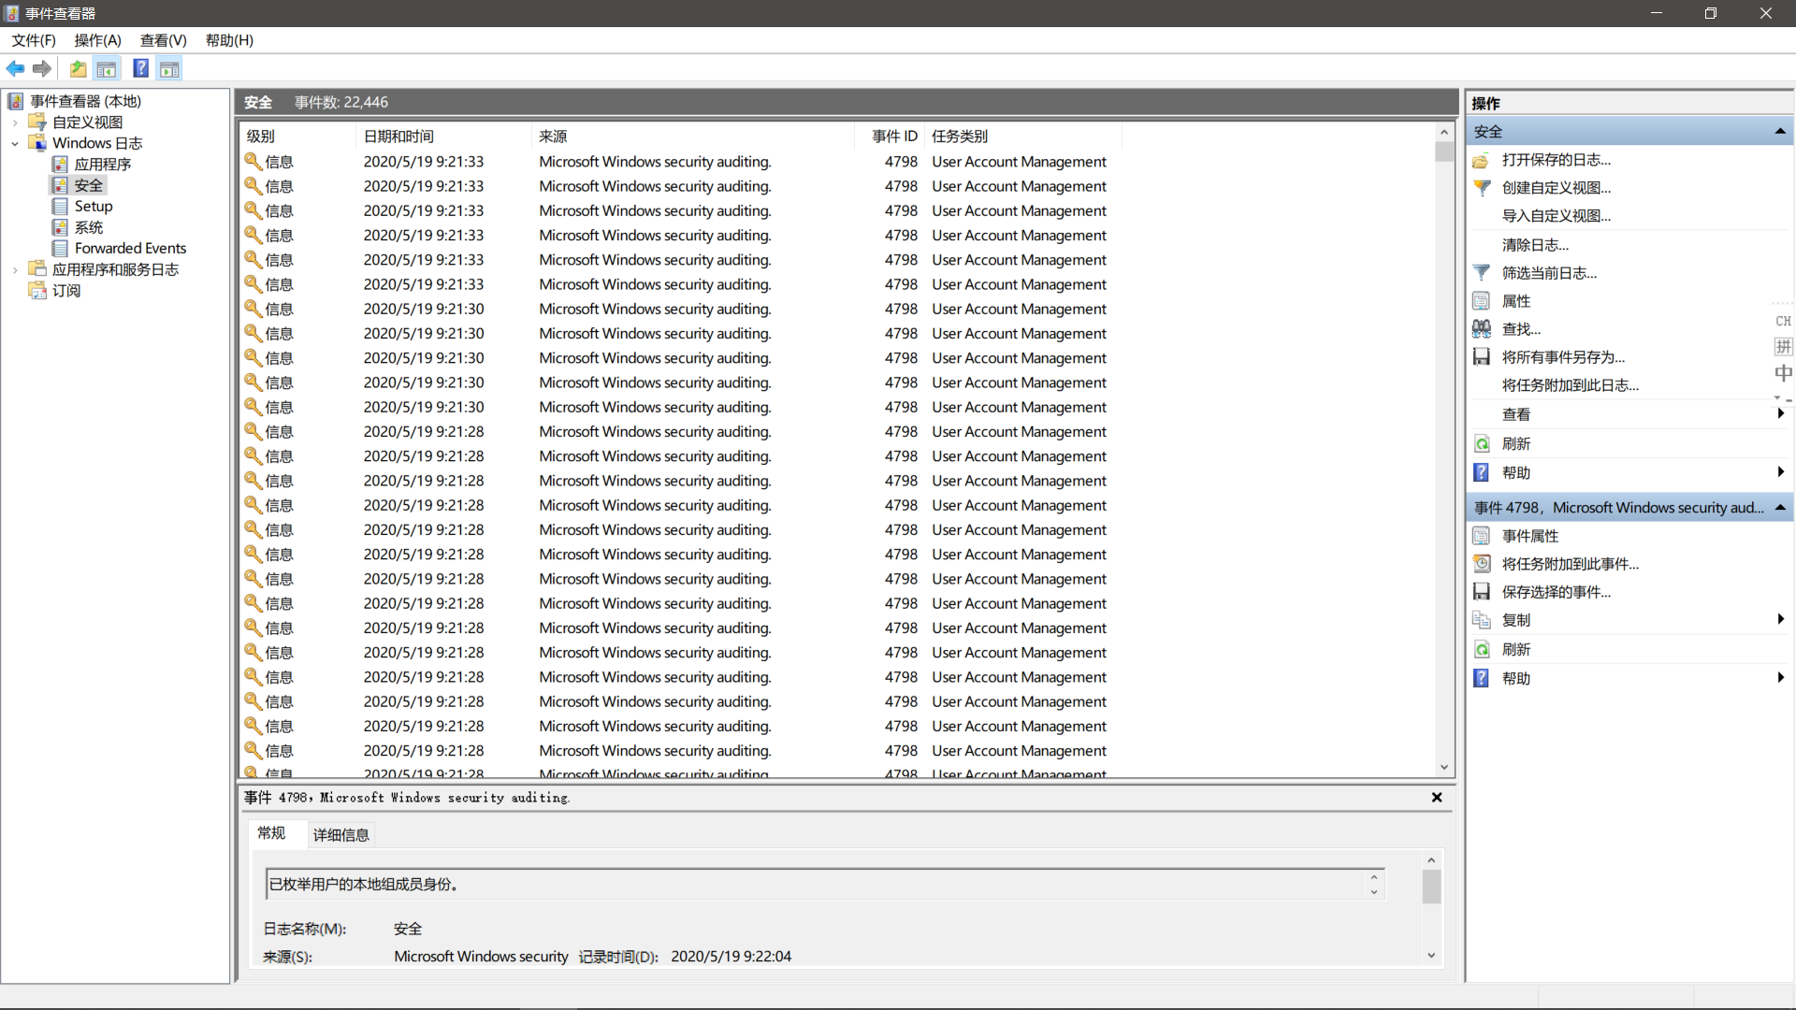1796x1010 pixels.
Task: Toggle the action pane show/hide toolbar icon
Action: coord(169,68)
